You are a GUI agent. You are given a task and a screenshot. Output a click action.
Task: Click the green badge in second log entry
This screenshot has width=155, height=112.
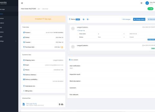153,49
